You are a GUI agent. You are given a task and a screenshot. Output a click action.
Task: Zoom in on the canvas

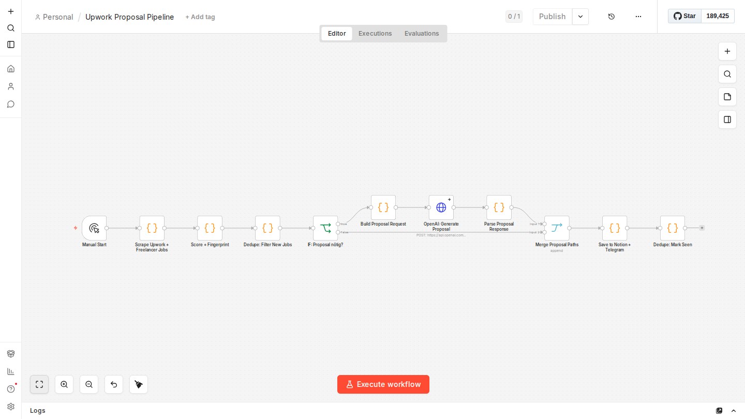(64, 384)
